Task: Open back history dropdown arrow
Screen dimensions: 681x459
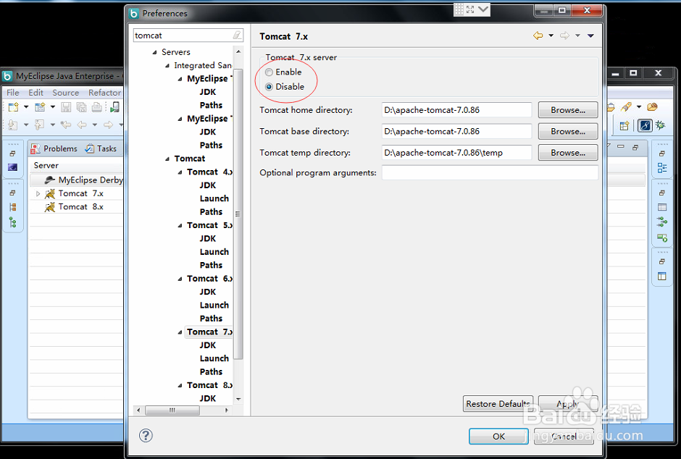Action: point(551,35)
